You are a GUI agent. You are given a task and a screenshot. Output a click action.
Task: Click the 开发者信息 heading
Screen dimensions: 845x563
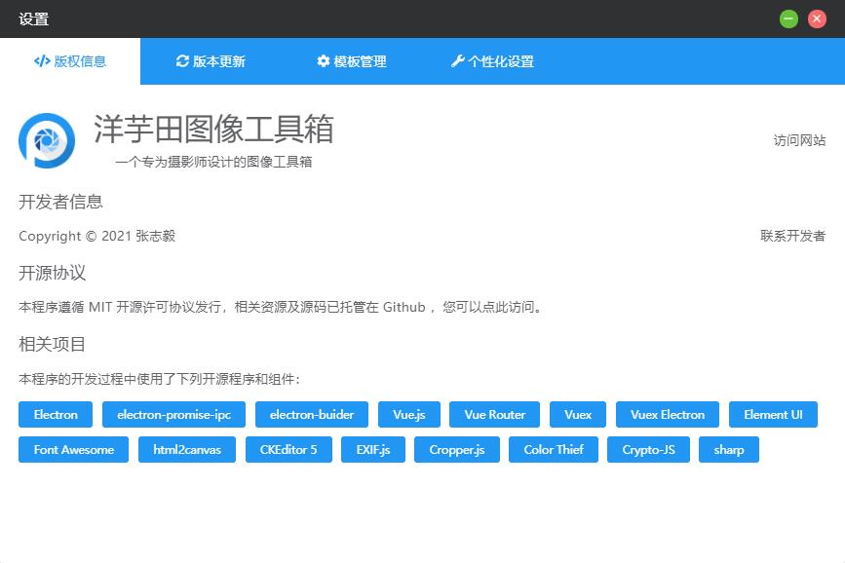click(x=60, y=202)
